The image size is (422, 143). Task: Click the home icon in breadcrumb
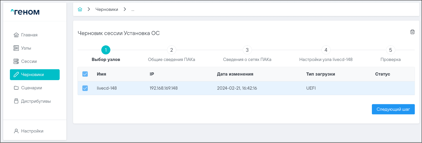[x=80, y=10]
